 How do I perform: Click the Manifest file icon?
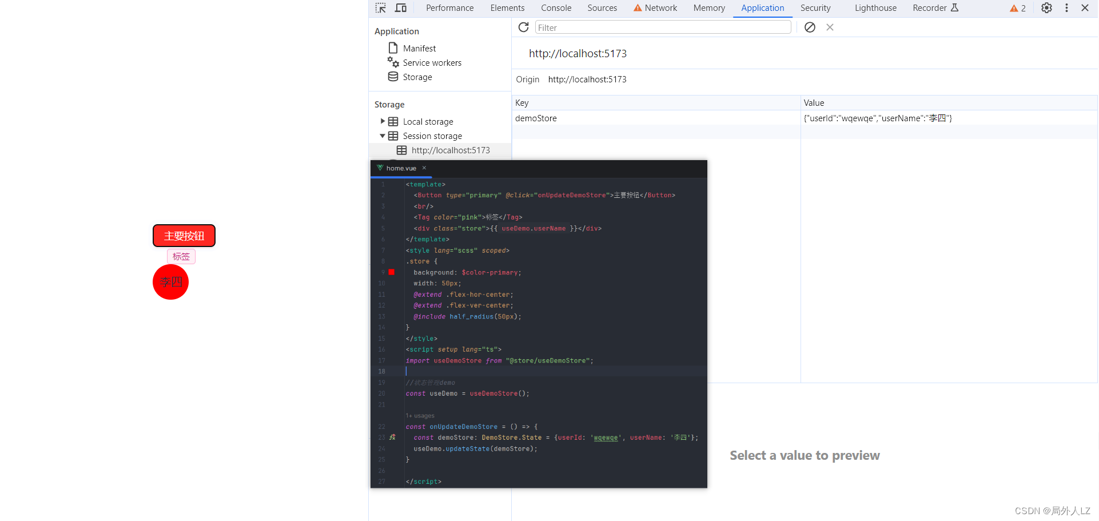pyautogui.click(x=393, y=48)
